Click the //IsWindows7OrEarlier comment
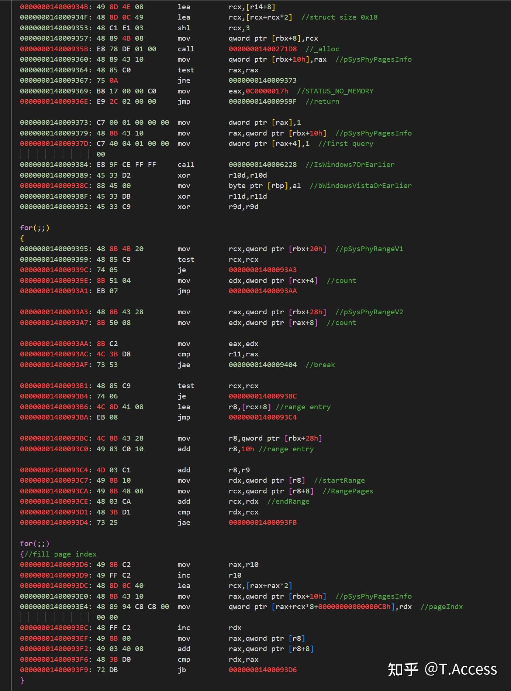511x691 pixels. point(350,165)
